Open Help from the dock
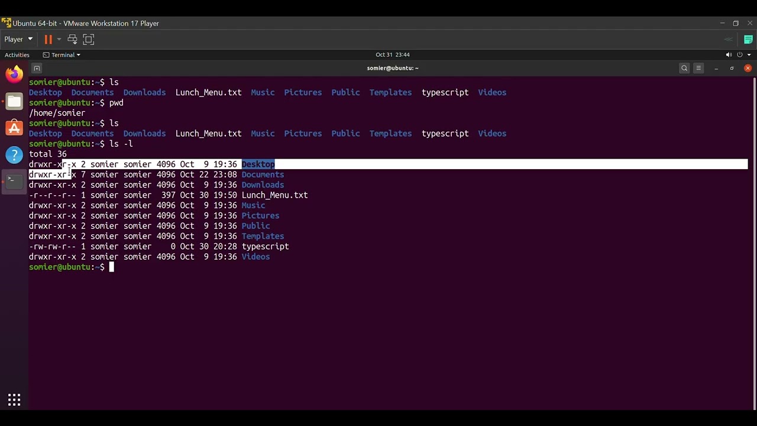757x426 pixels. 14,155
